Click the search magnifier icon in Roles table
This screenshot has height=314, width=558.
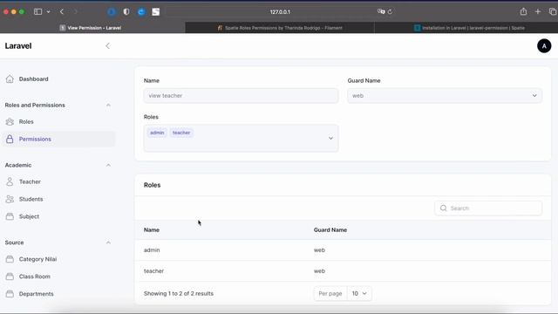[x=444, y=208]
